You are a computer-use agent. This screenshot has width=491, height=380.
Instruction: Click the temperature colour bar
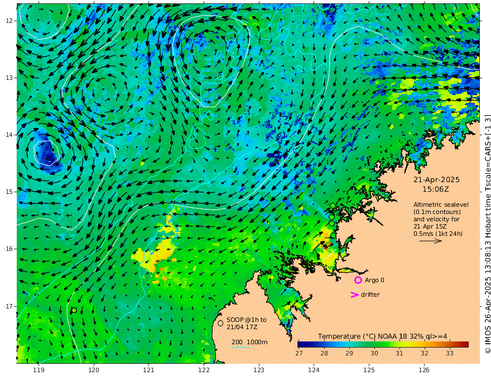[x=383, y=344]
